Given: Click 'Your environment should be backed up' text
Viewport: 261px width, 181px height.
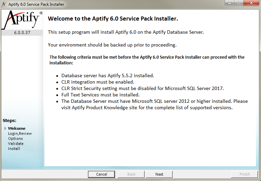Looking at the screenshot, I should pyautogui.click(x=112, y=45).
